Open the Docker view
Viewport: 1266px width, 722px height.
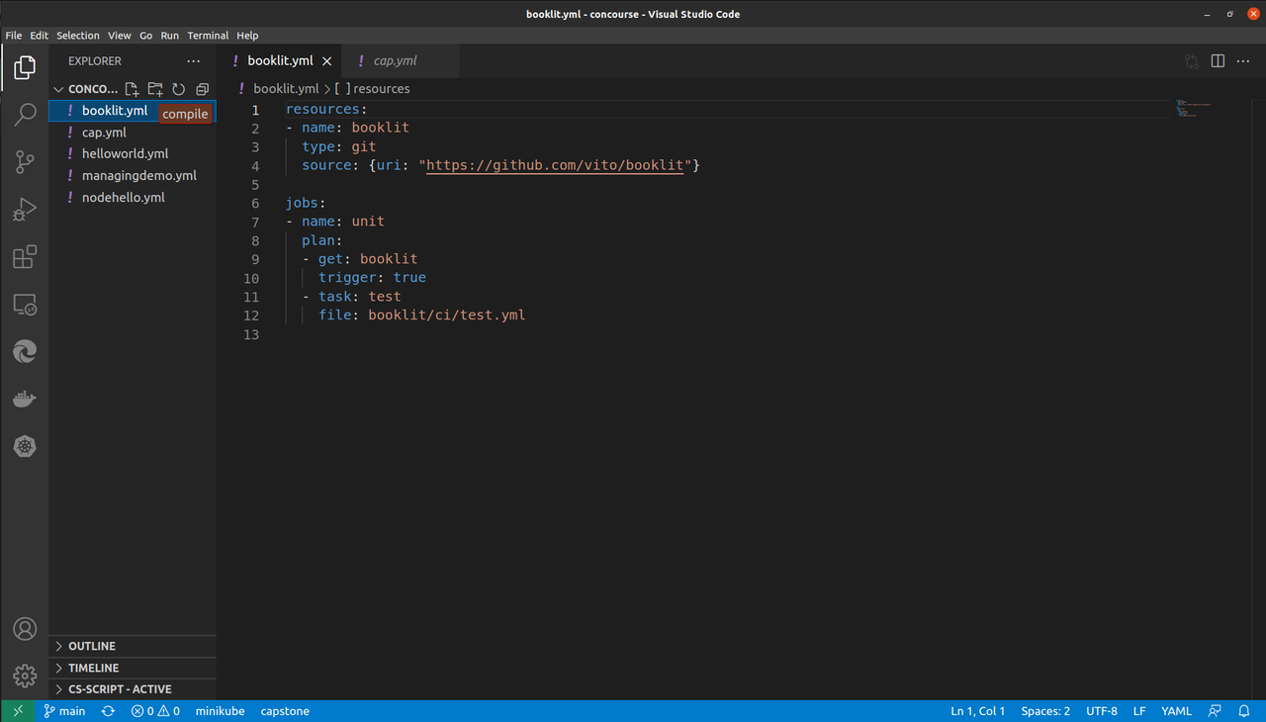[25, 400]
